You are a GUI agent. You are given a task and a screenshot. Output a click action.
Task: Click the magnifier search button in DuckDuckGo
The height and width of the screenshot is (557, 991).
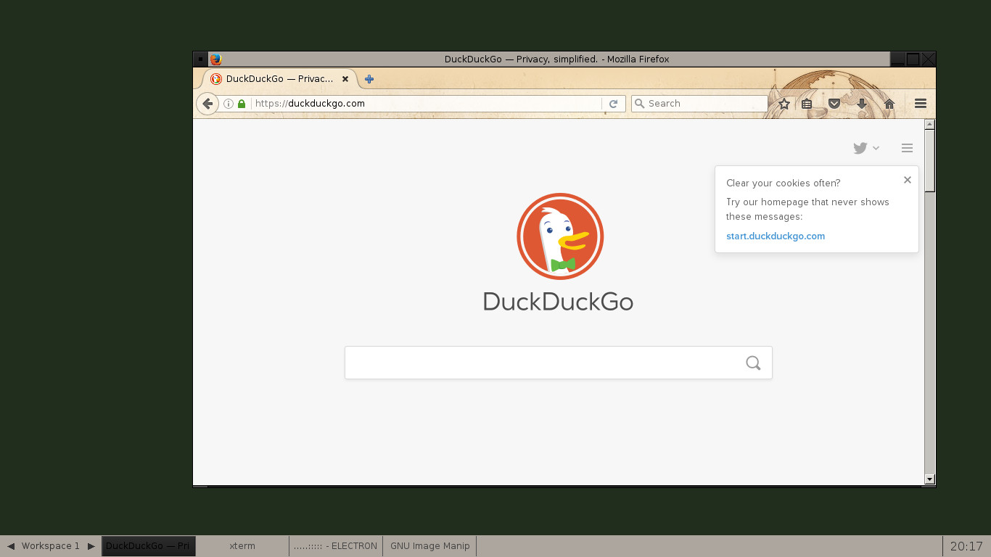(753, 363)
